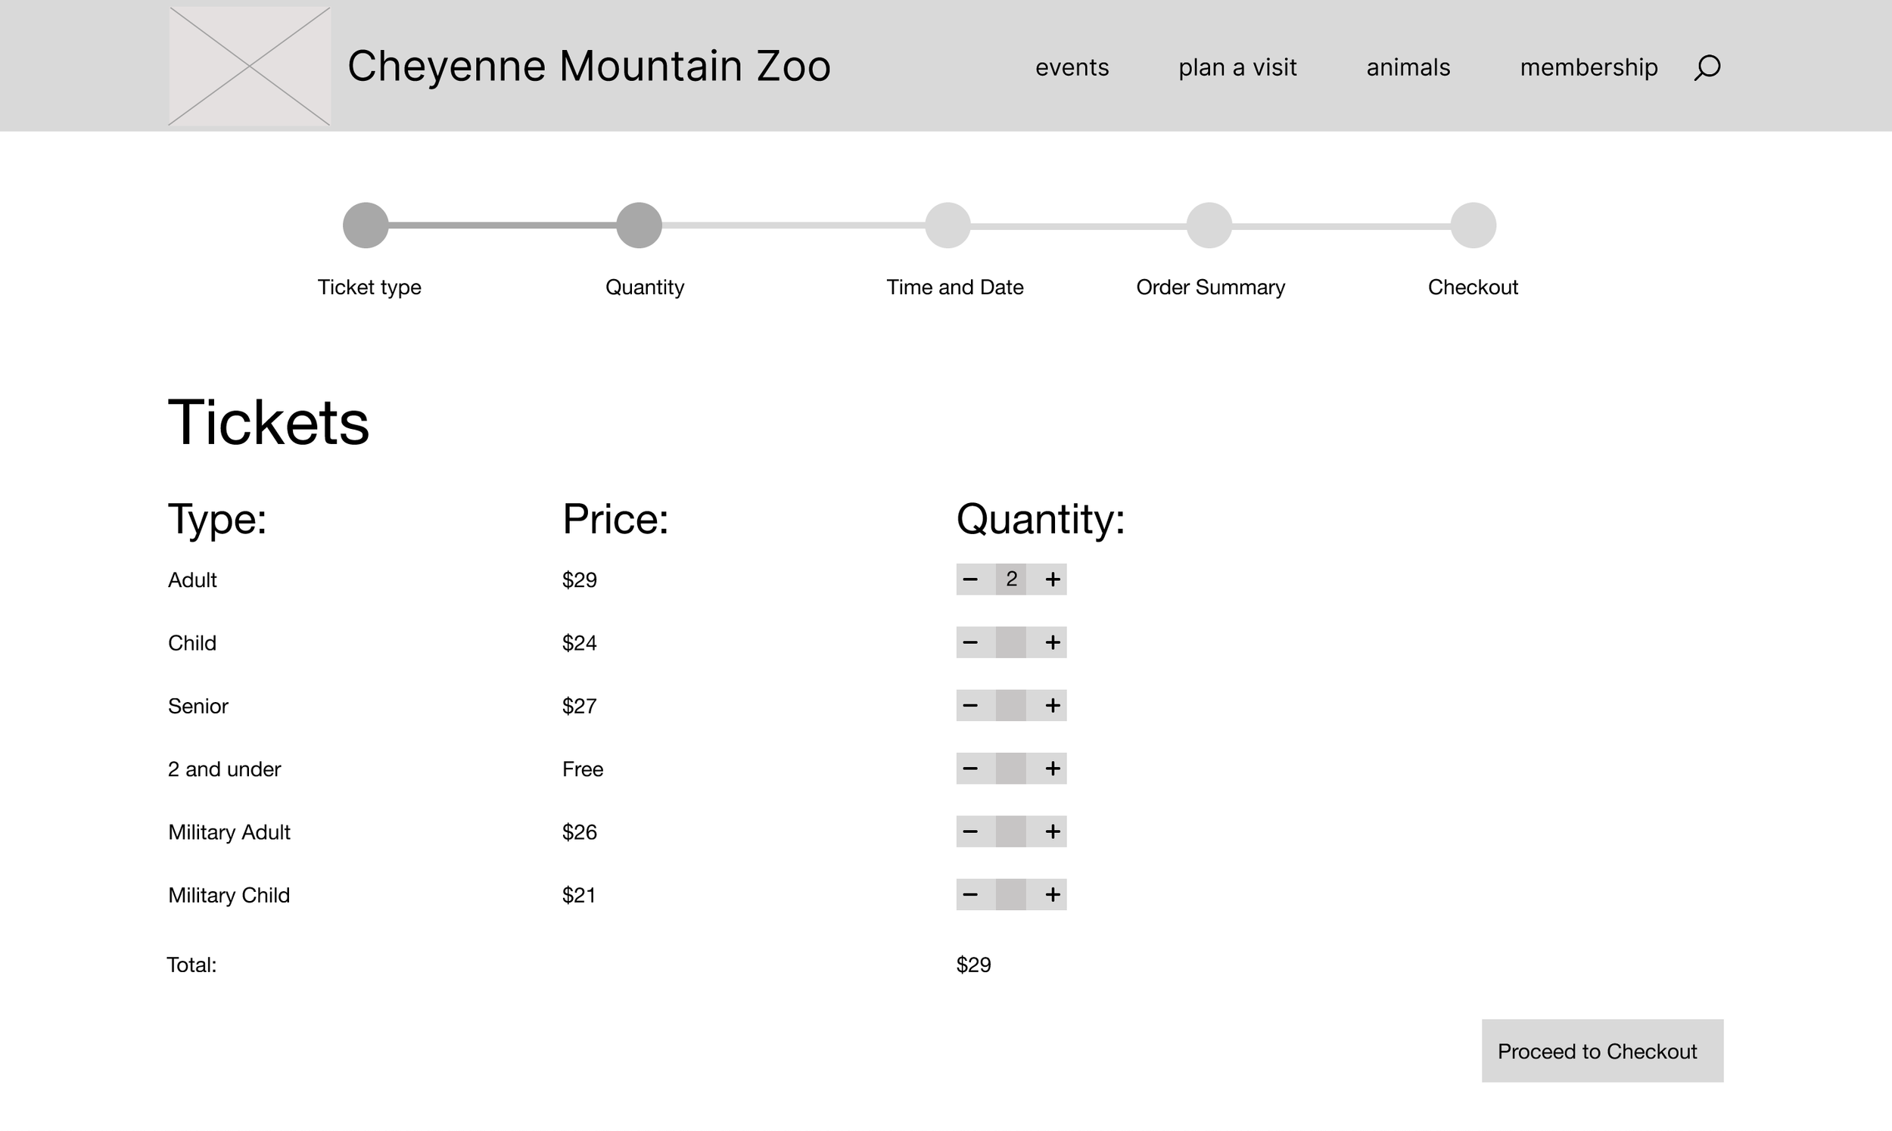Open the animals navigation link
Image resolution: width=1892 pixels, height=1131 pixels.
tap(1408, 68)
